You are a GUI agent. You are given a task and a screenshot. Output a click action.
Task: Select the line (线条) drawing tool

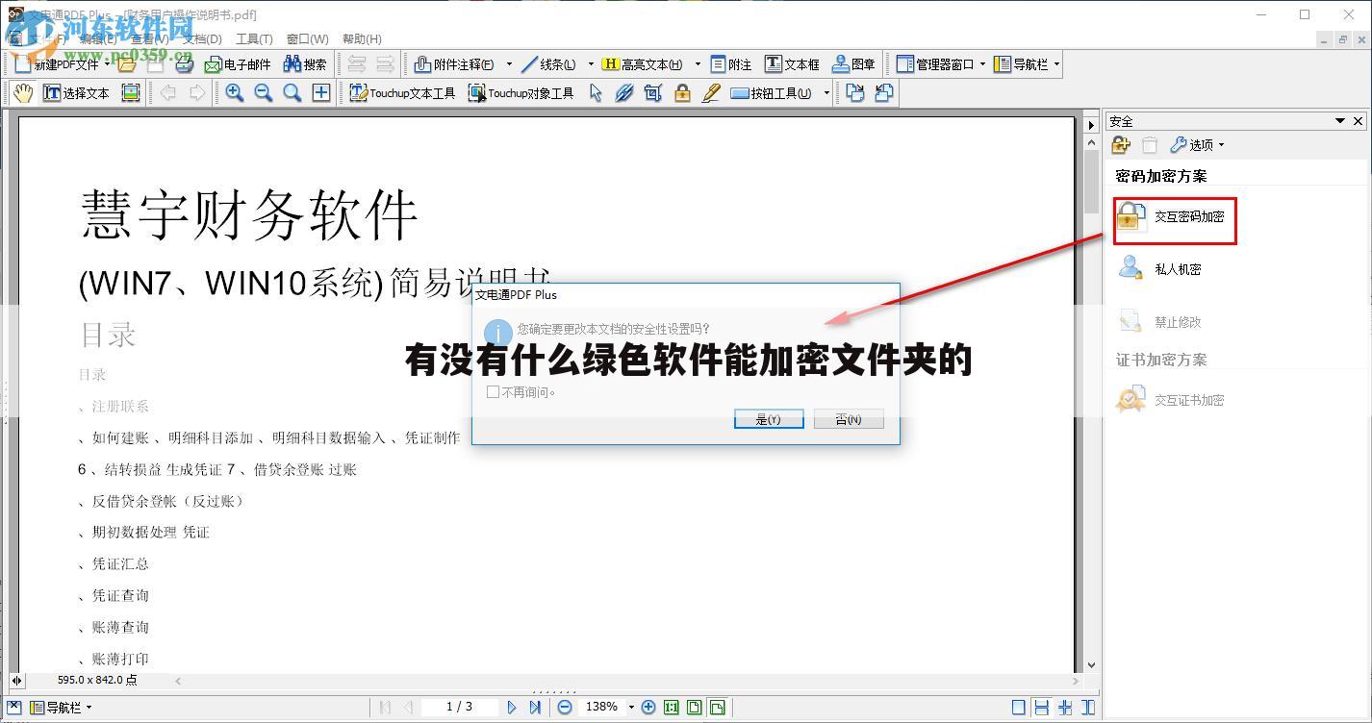(548, 64)
